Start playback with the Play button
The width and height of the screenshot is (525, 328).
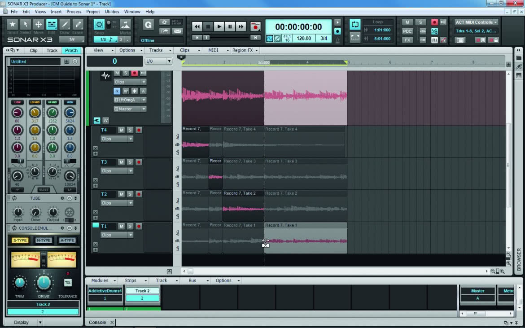click(x=219, y=26)
